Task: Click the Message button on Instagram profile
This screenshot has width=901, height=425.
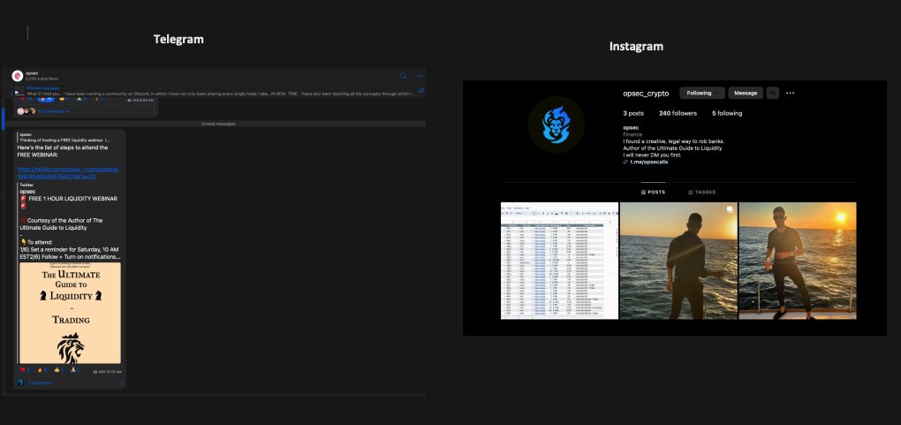Action: point(746,93)
